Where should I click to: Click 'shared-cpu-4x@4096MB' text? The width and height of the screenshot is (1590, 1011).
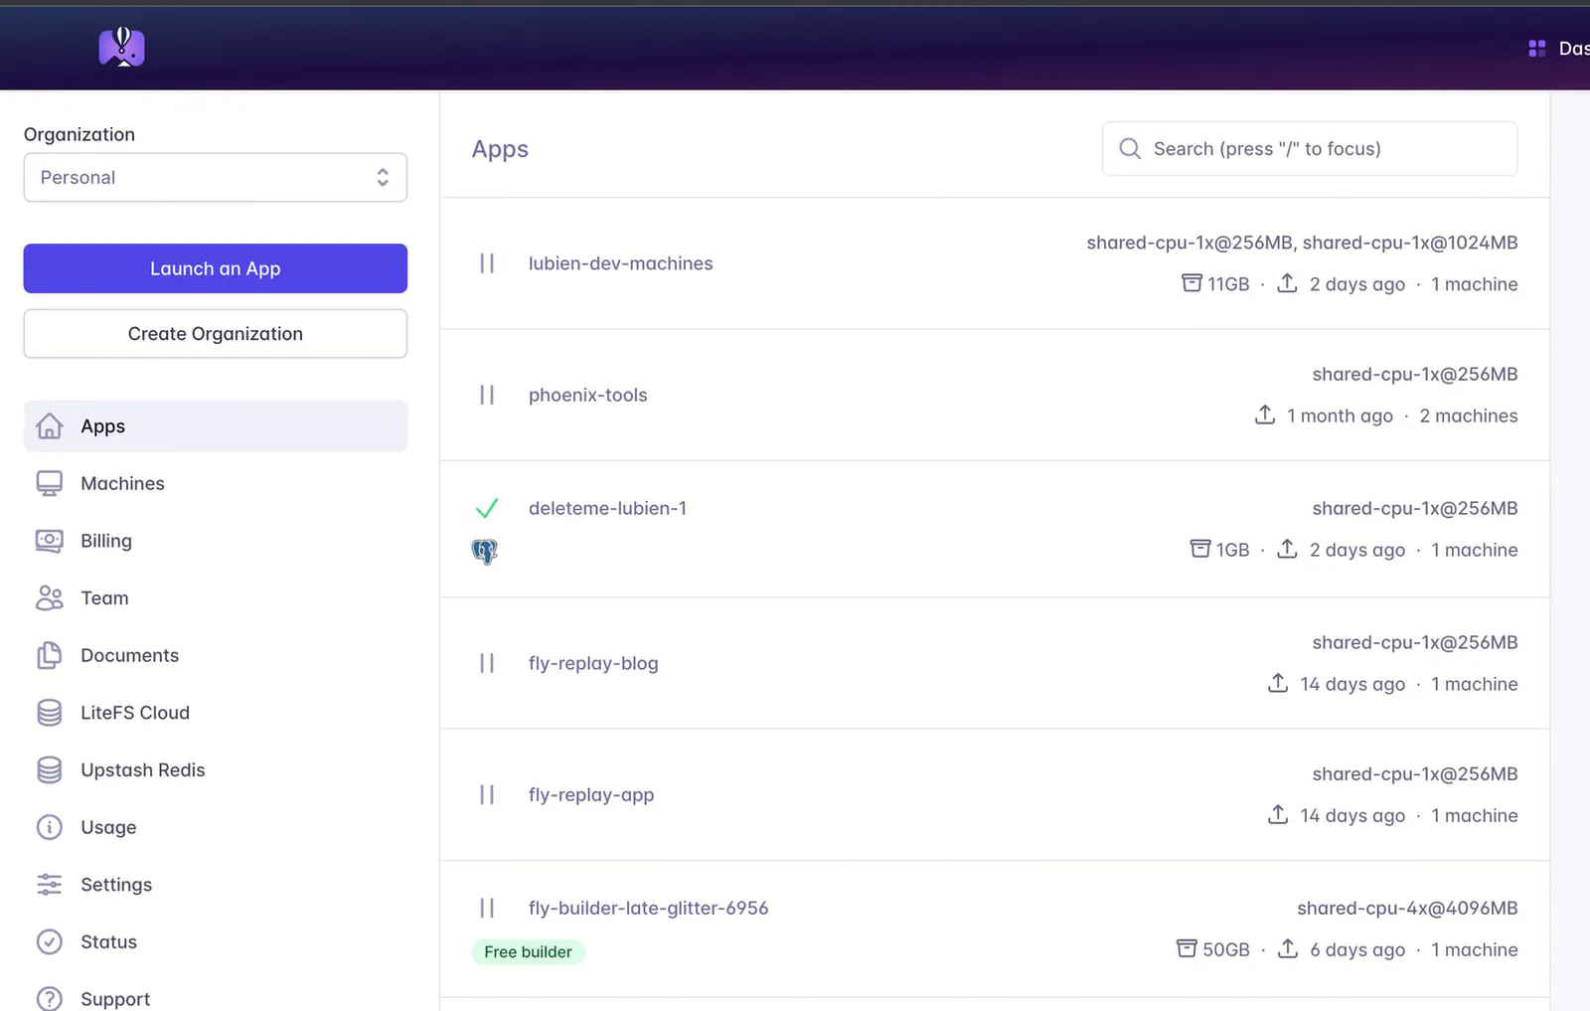coord(1407,908)
